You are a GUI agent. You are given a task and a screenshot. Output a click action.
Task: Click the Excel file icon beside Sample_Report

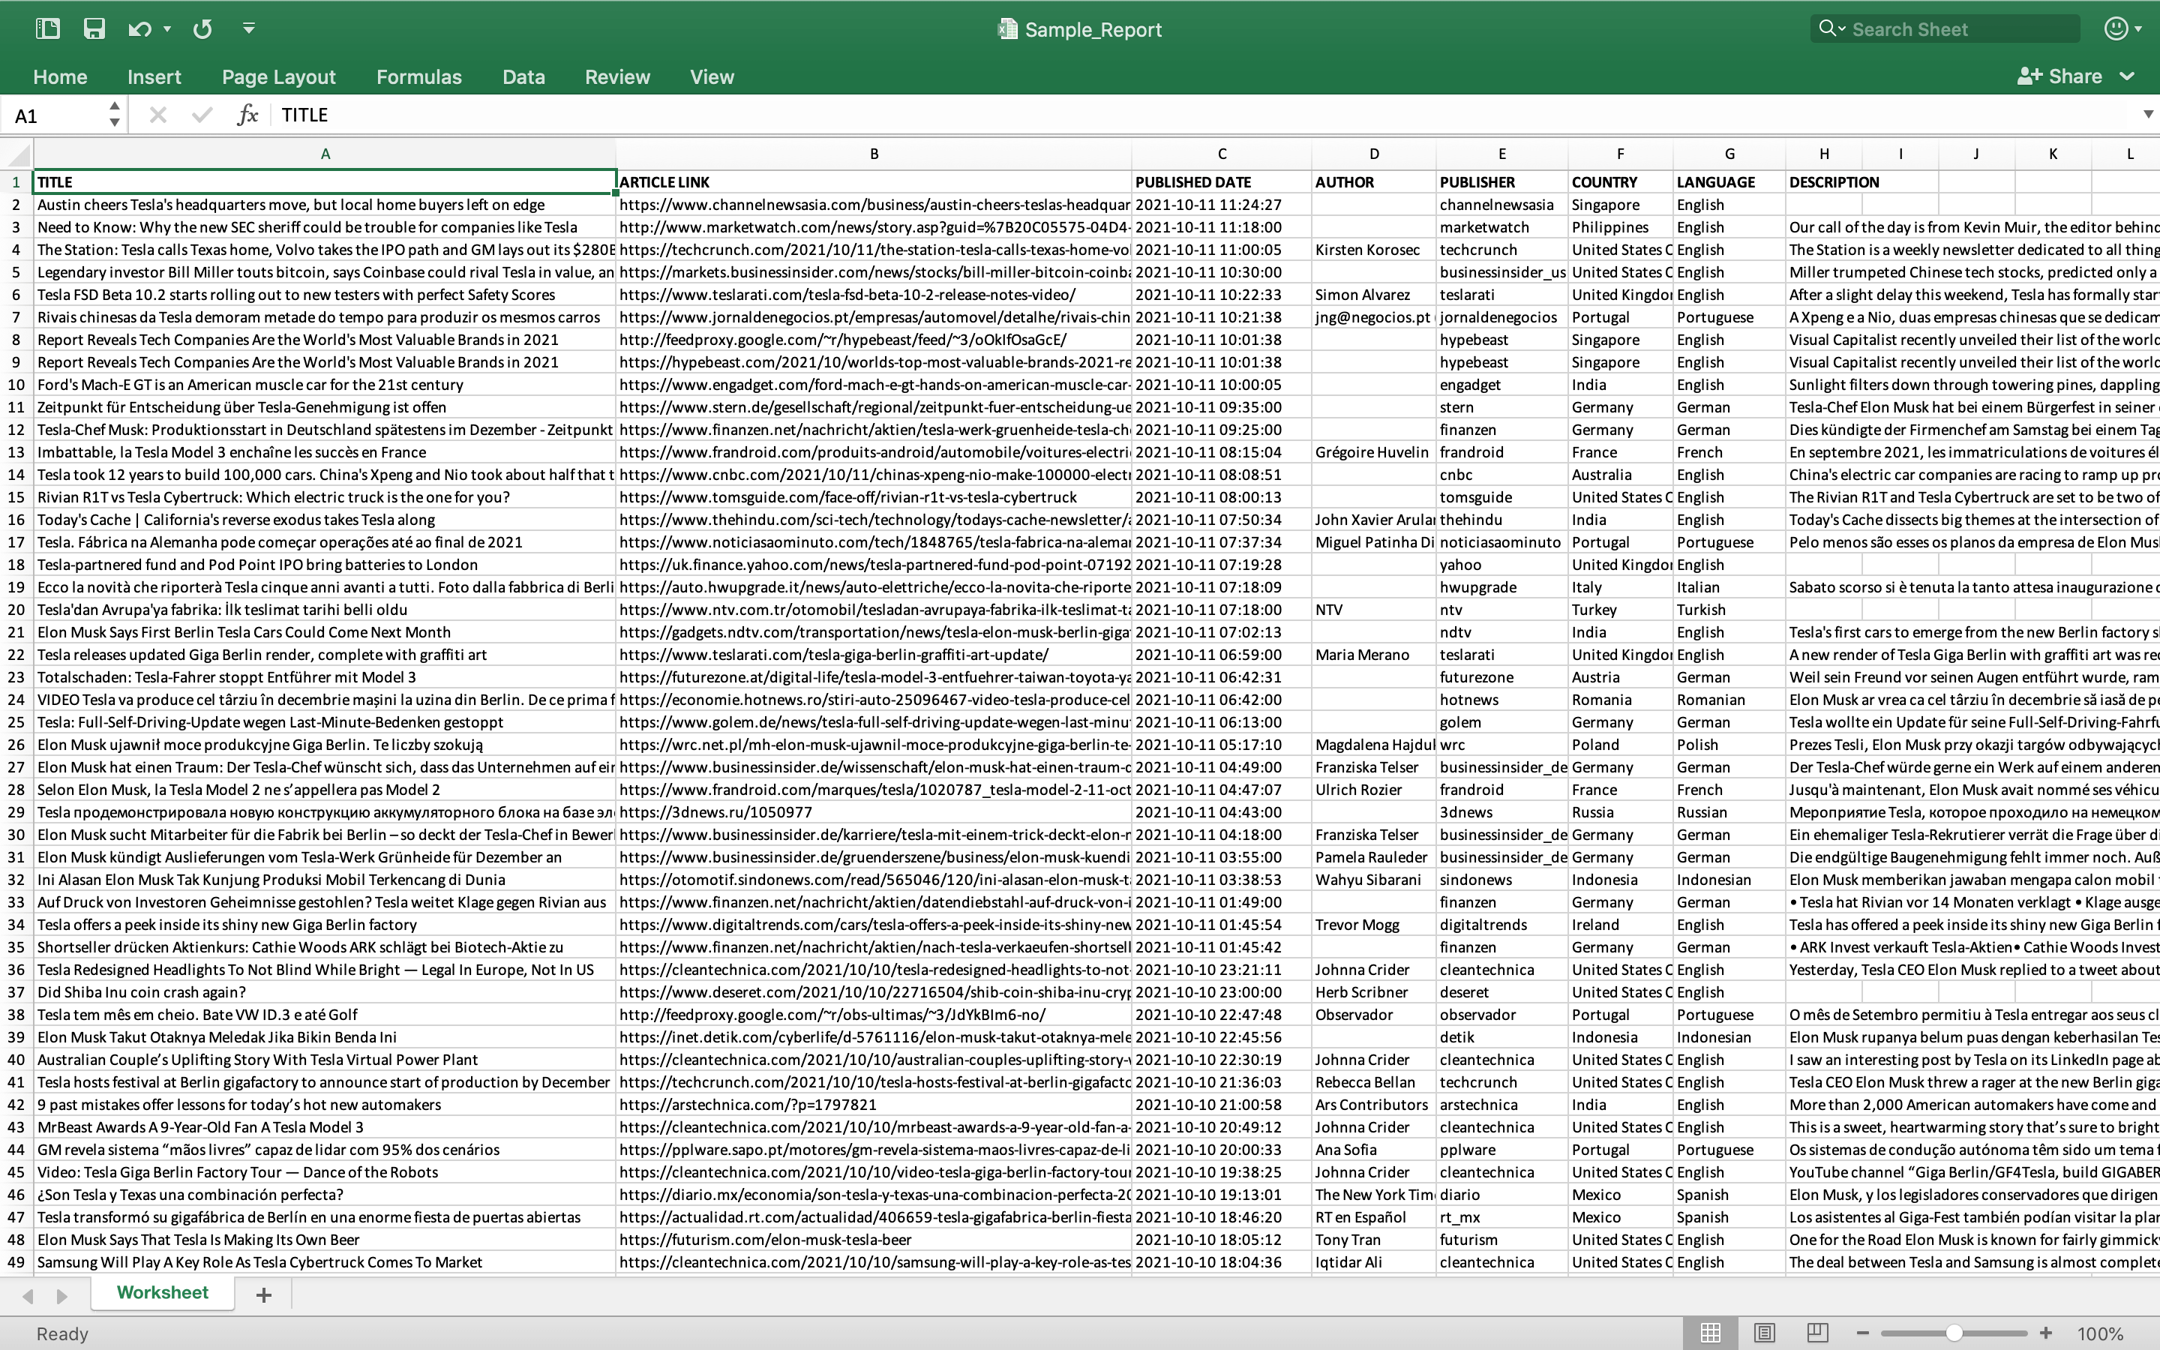point(1006,29)
